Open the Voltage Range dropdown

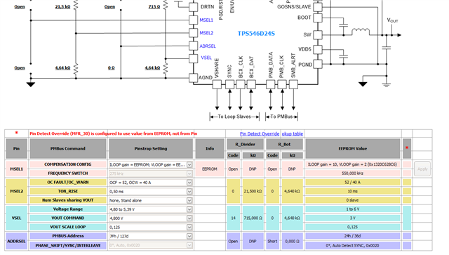pos(151,209)
